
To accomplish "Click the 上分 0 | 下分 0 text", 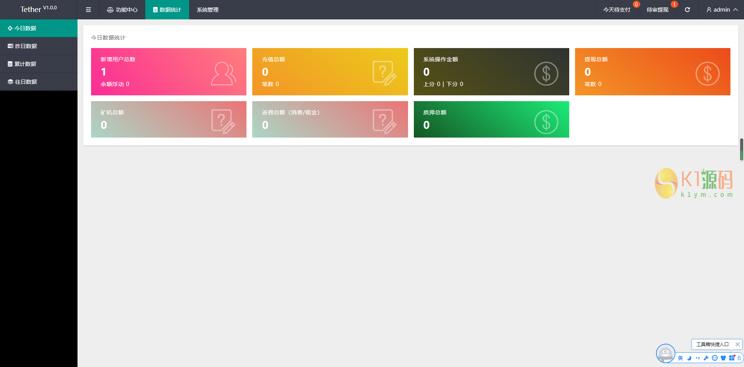I will click(443, 84).
